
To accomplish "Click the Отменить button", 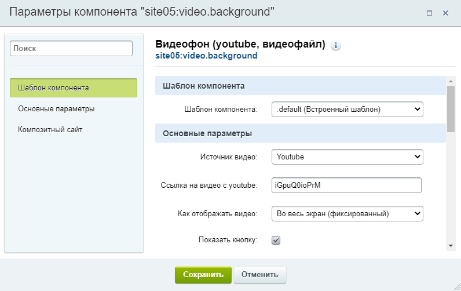I will (259, 275).
